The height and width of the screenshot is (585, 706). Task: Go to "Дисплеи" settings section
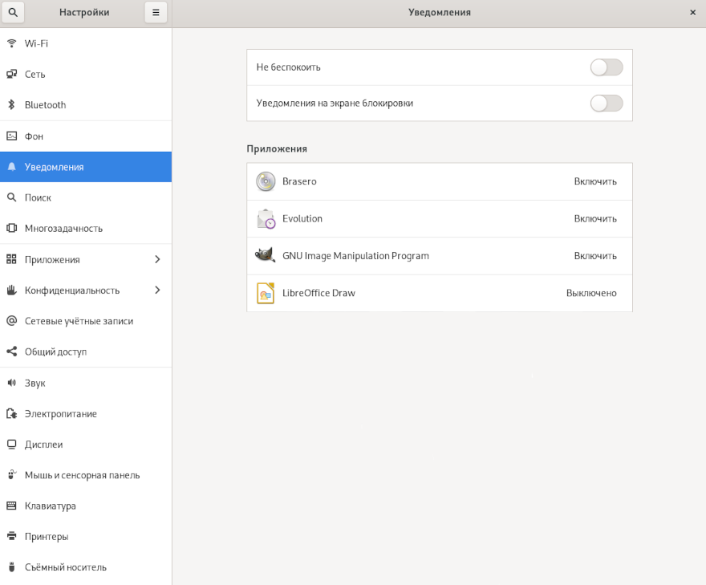(x=43, y=445)
